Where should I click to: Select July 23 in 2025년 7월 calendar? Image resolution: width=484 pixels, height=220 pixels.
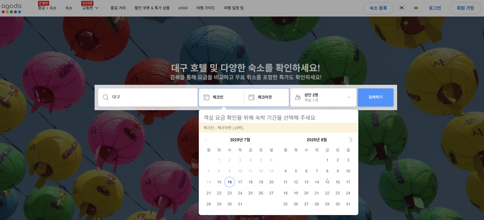(x=230, y=193)
